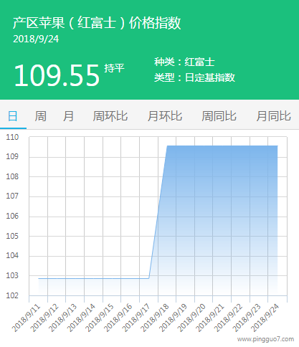Click the y-axis label 110
Image resolution: width=299 pixels, height=347 pixels.
click(x=12, y=137)
